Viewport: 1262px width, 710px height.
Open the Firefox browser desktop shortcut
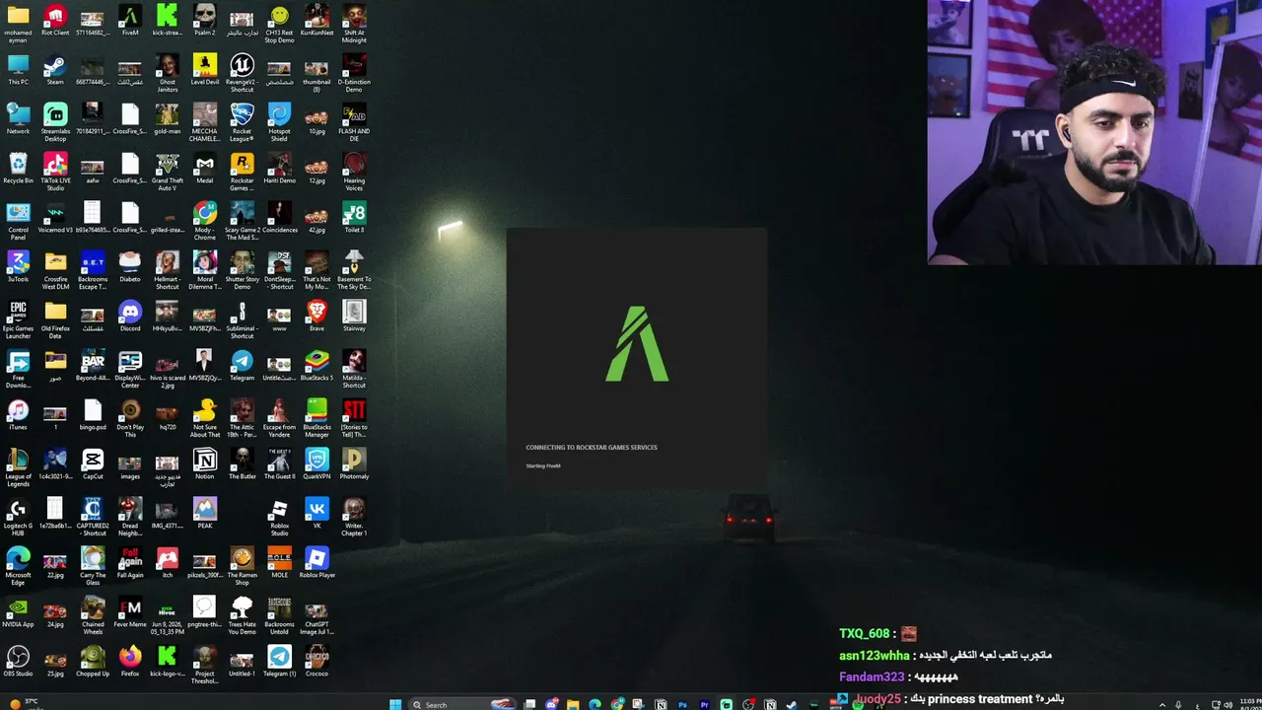130,662
